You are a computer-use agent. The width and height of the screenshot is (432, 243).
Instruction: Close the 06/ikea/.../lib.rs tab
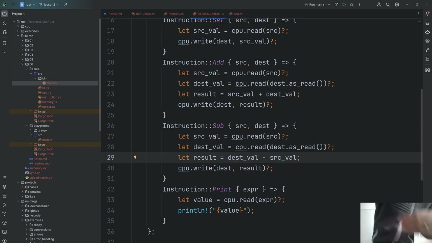pos(223,14)
